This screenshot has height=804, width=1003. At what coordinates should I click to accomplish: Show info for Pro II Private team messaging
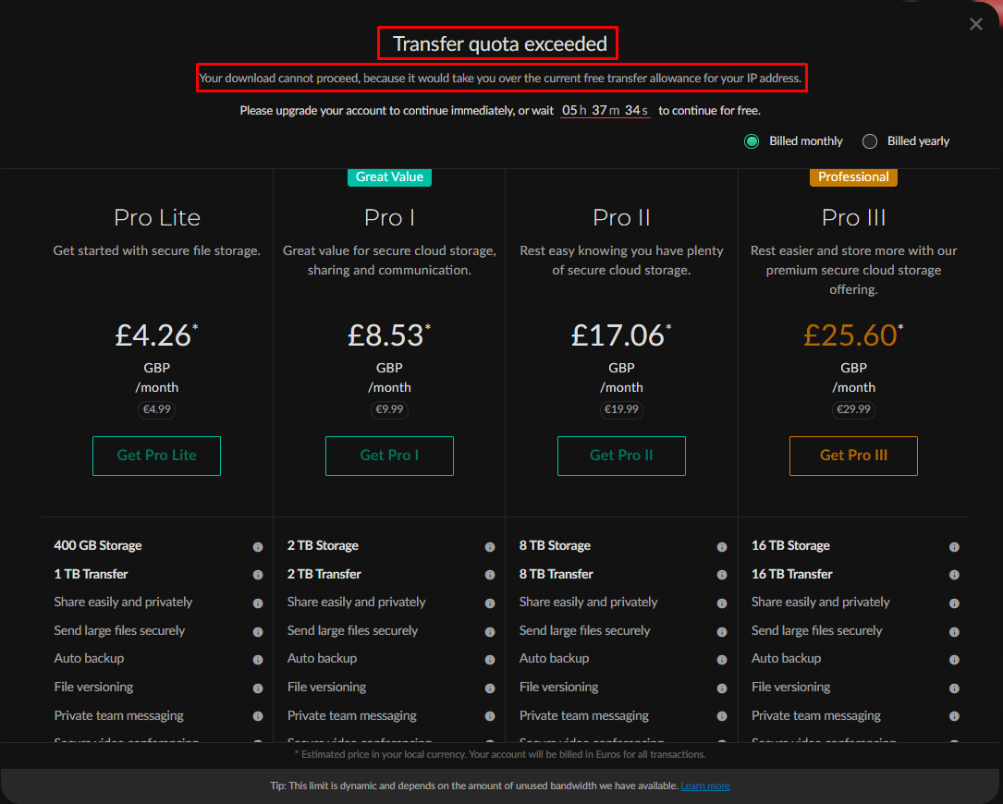722,716
